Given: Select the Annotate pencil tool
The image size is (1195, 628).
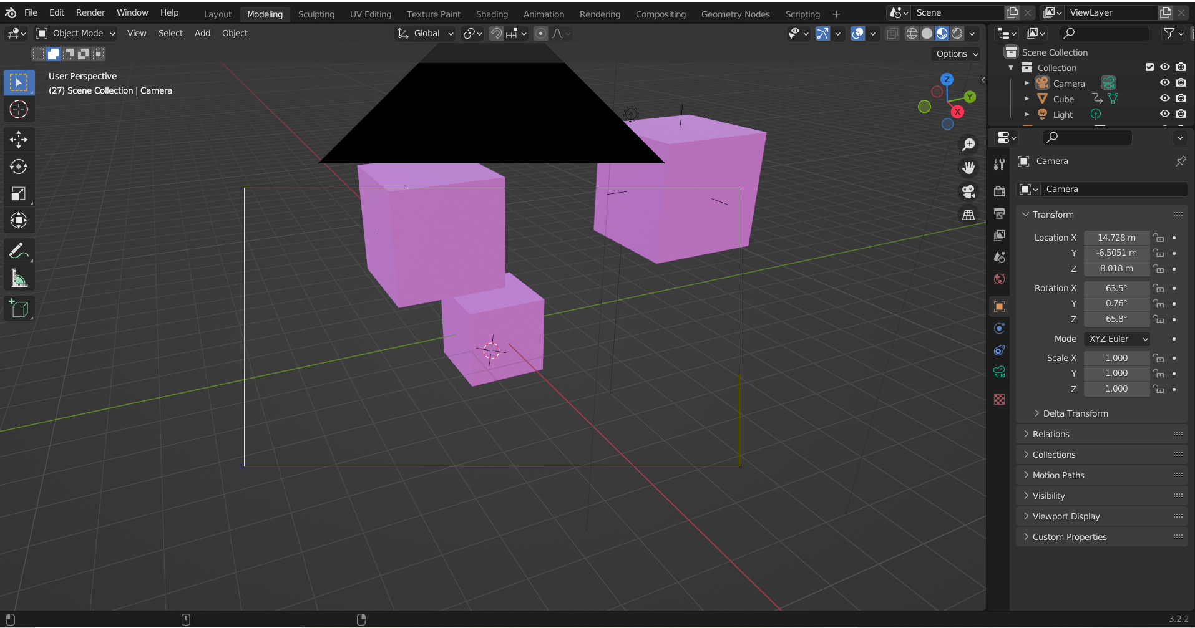Looking at the screenshot, I should (19, 251).
